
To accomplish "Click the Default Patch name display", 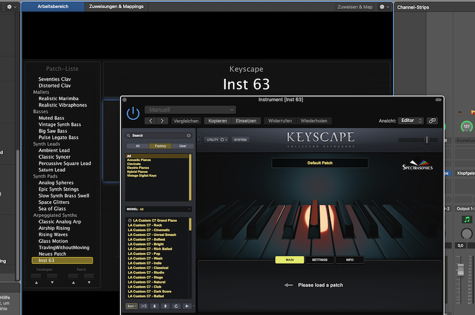I will (x=320, y=163).
